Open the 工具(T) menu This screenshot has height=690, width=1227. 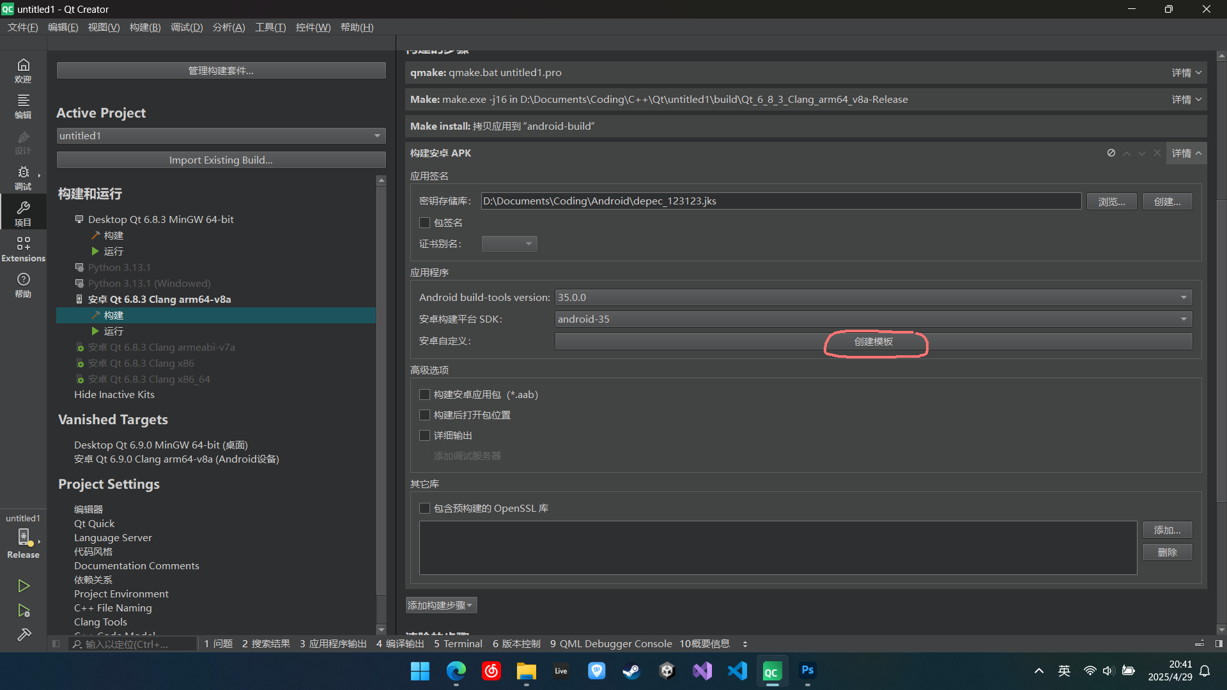click(x=270, y=27)
